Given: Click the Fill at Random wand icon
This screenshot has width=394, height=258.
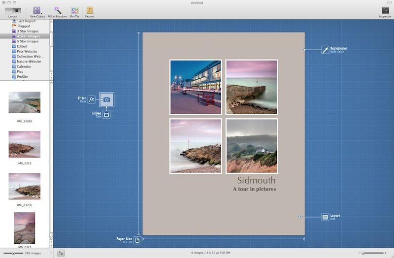Looking at the screenshot, I should tap(58, 10).
